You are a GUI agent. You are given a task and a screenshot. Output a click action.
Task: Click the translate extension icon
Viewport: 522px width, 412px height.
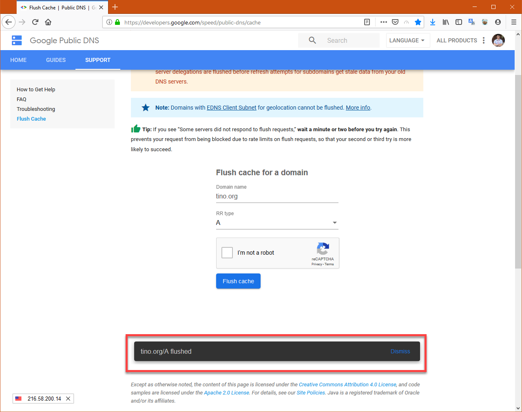(472, 22)
